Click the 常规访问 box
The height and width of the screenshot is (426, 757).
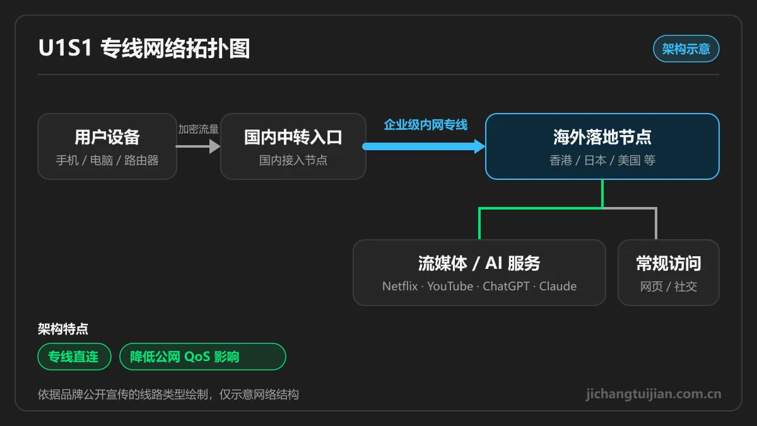click(x=669, y=273)
